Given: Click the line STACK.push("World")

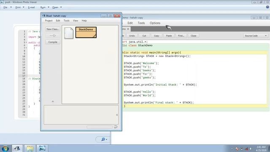Looking at the screenshot, I should (x=140, y=95).
